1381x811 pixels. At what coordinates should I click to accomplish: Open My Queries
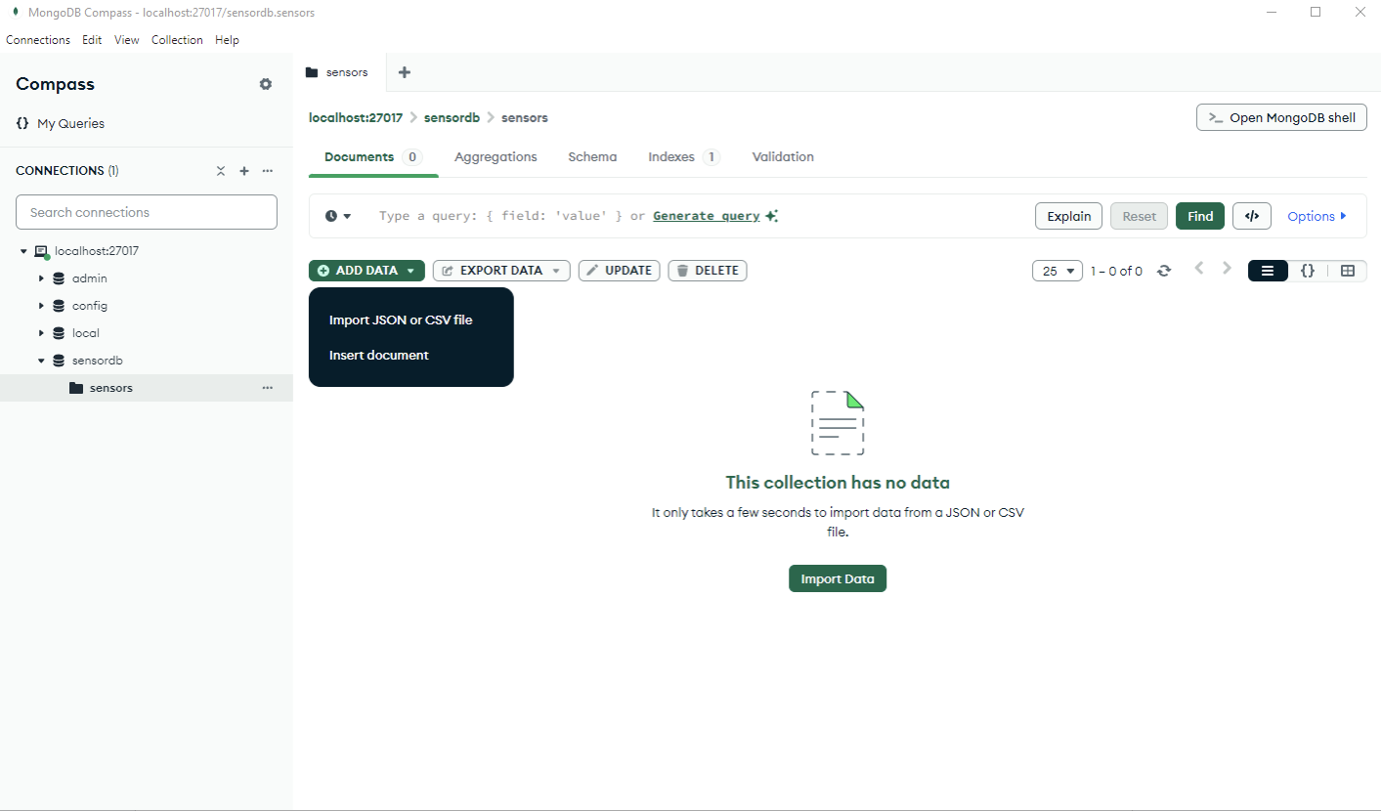(x=70, y=123)
